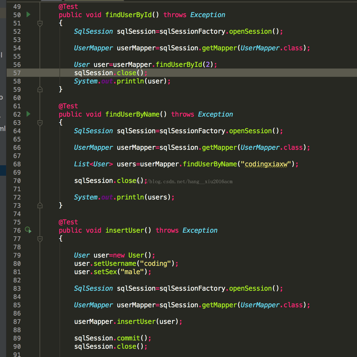Click the string "male" in setSex call
357x357 pixels.
pyautogui.click(x=133, y=272)
